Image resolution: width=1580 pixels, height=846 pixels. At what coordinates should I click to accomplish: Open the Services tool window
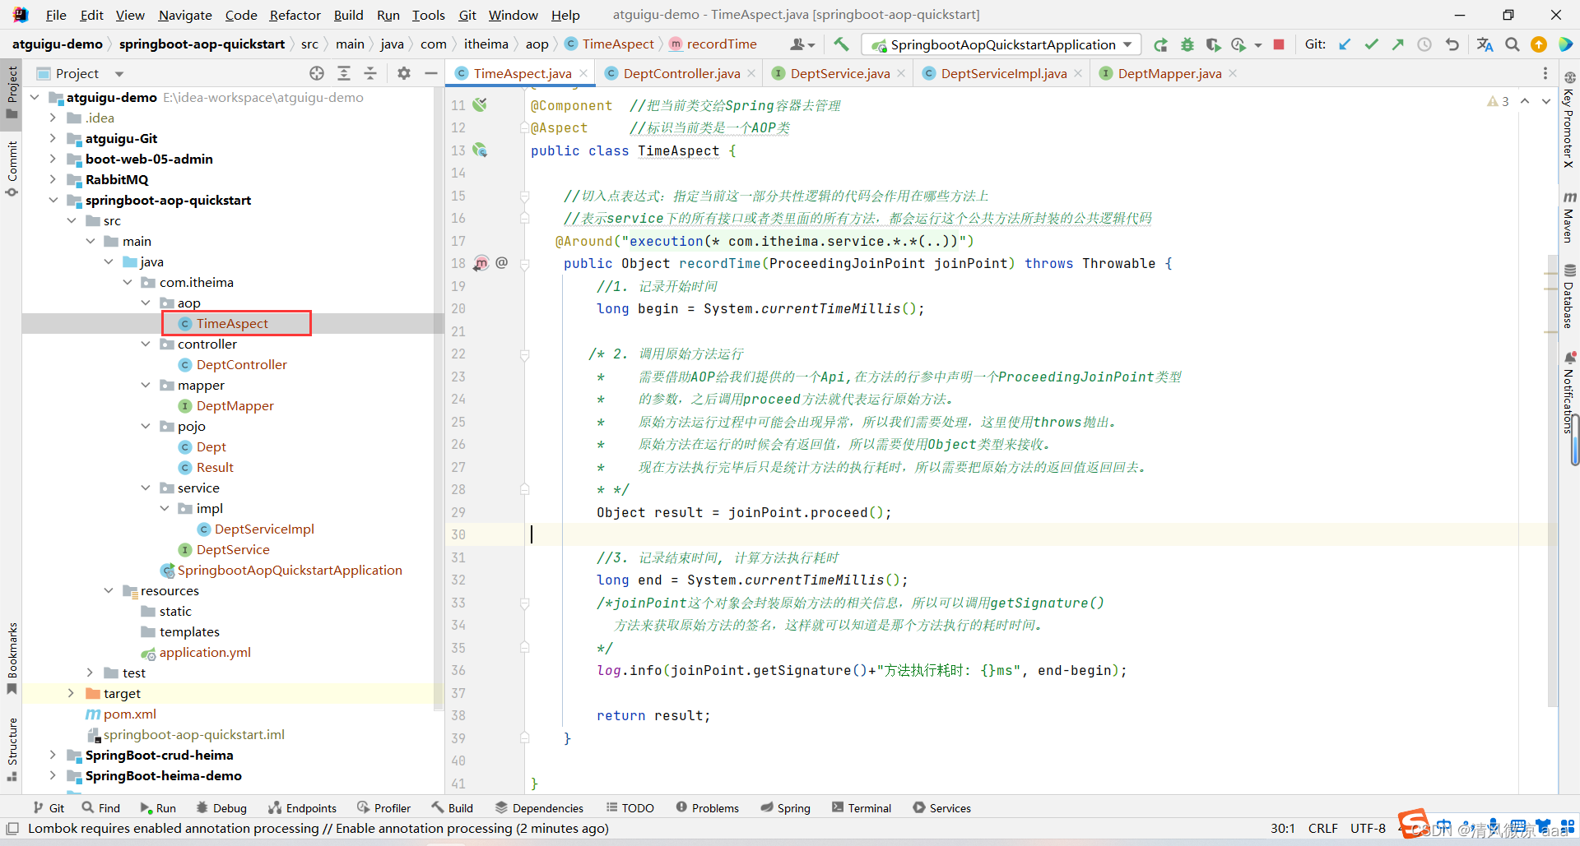942,808
